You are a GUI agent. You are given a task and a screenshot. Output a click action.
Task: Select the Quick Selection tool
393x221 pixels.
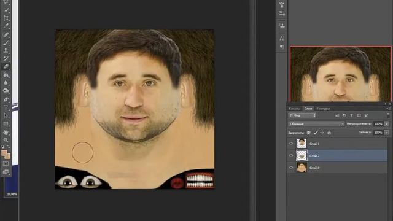[x=6, y=10]
